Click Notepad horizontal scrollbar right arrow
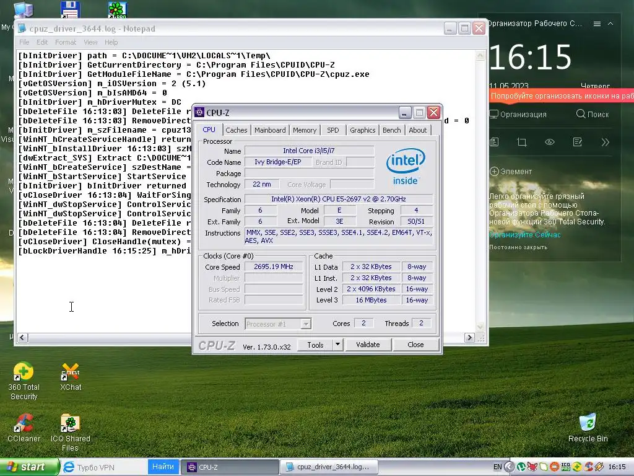 tap(469, 337)
